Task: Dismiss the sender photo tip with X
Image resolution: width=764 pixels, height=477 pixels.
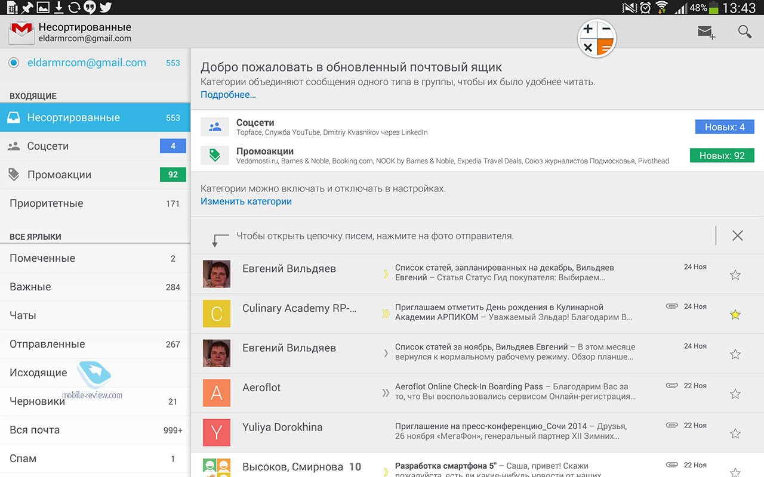Action: point(738,236)
